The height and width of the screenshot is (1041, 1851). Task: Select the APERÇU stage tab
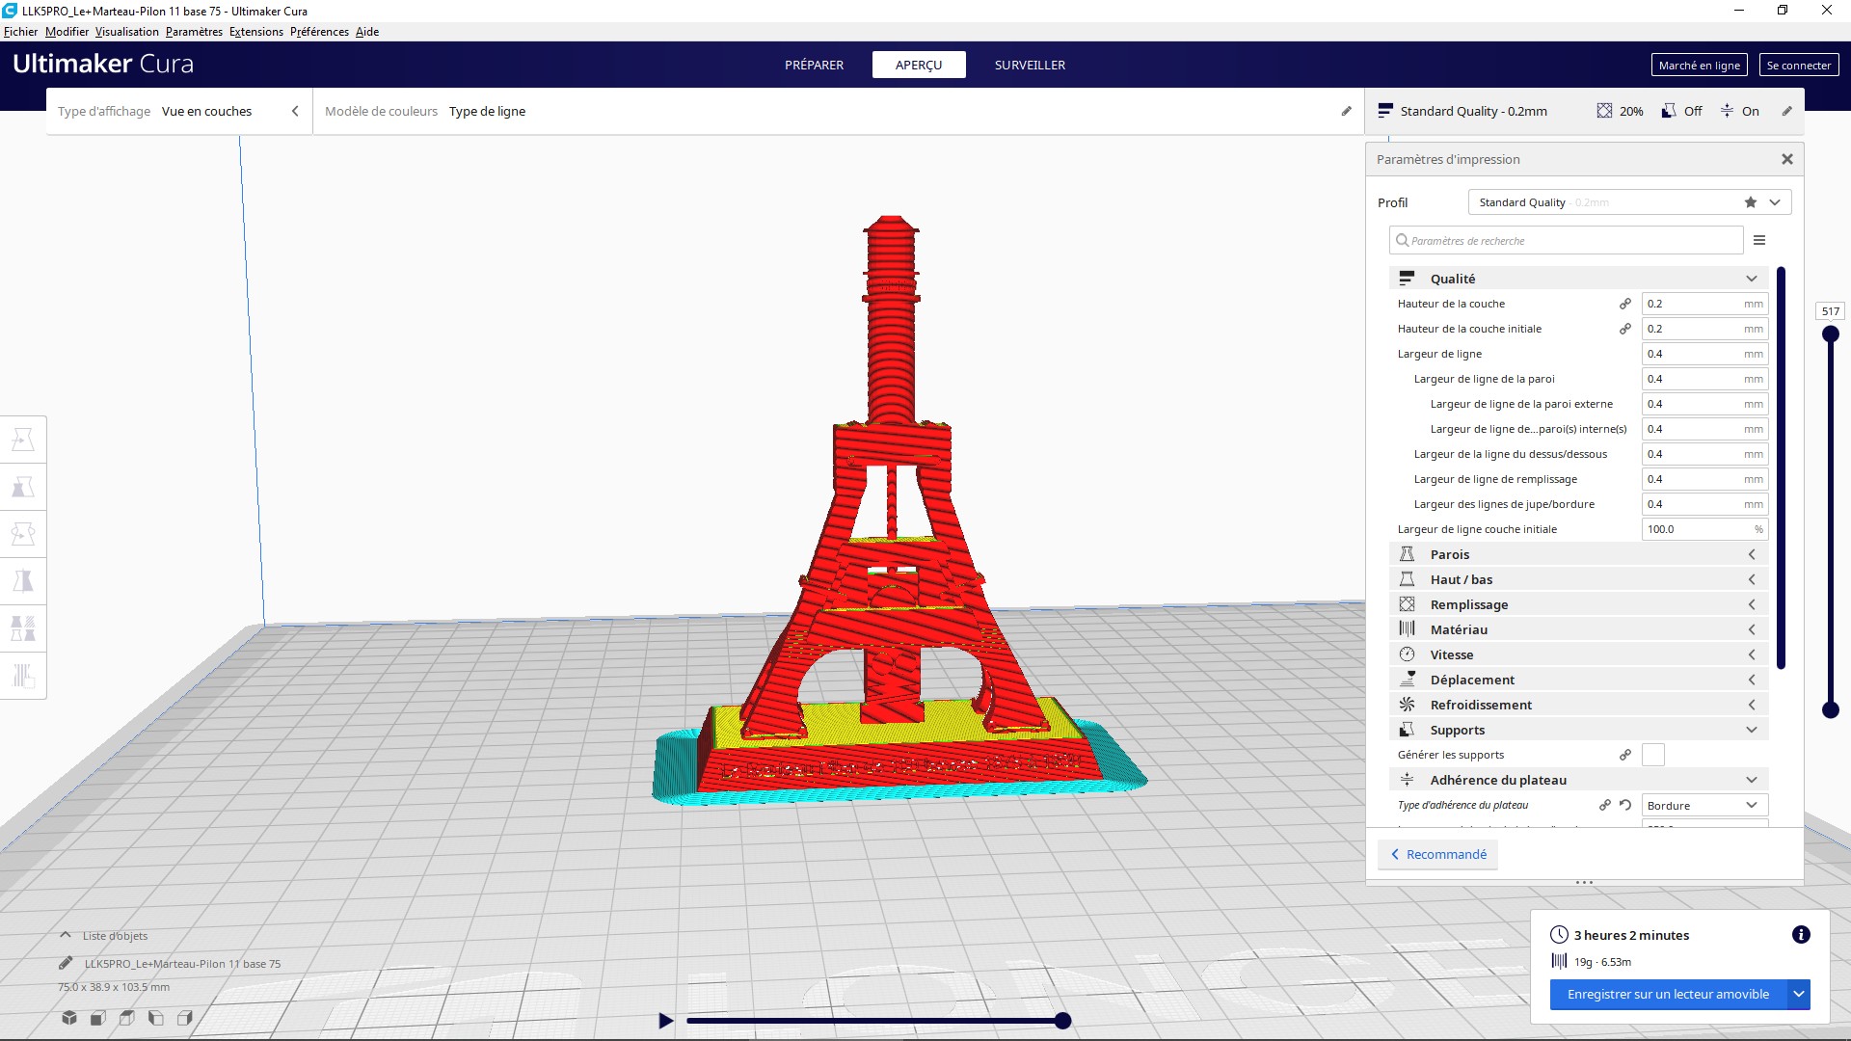(x=919, y=65)
